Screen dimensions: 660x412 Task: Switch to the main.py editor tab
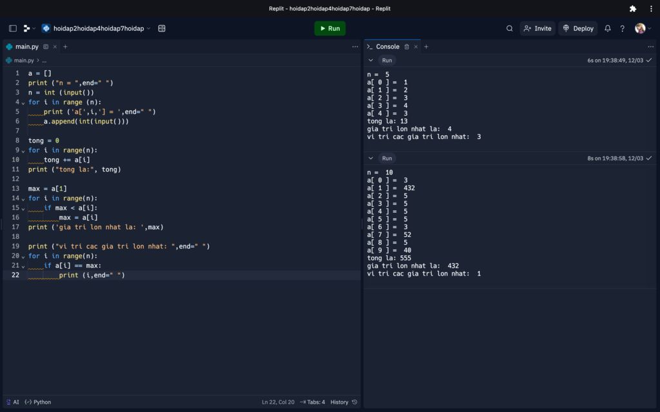click(x=26, y=46)
